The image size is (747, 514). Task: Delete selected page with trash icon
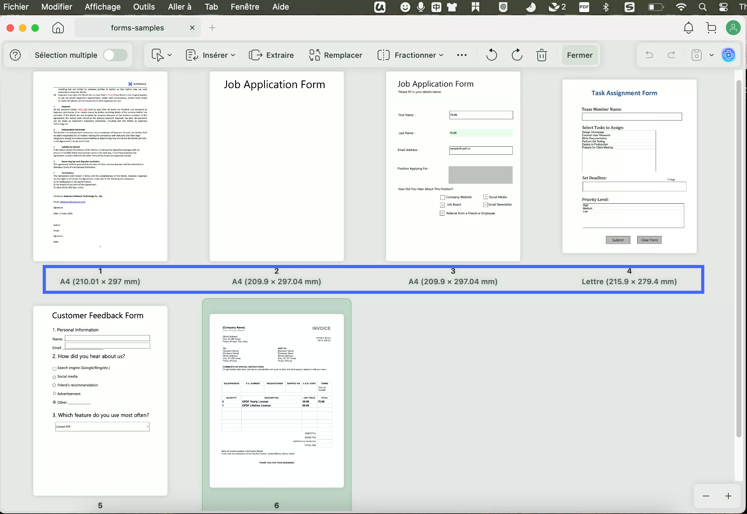pos(541,55)
